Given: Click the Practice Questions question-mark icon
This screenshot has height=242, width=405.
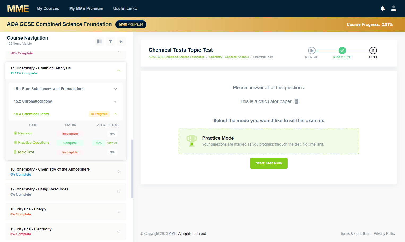Looking at the screenshot, I should tap(15, 142).
